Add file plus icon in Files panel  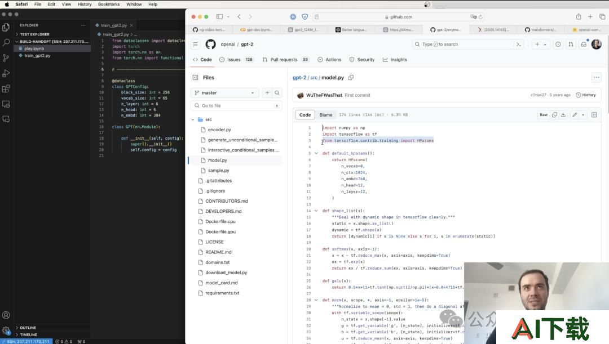coord(267,93)
